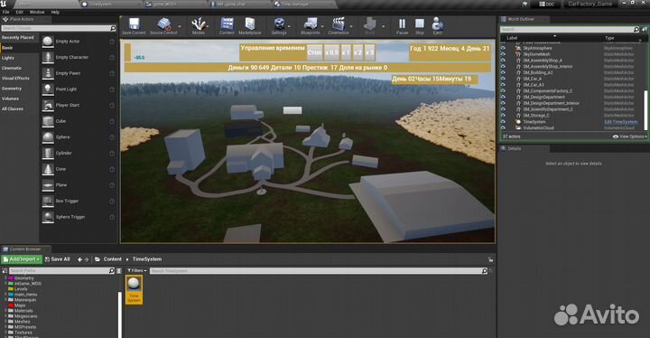650x338 pixels.
Task: Click the Content breadcrumb path
Action: 112,259
